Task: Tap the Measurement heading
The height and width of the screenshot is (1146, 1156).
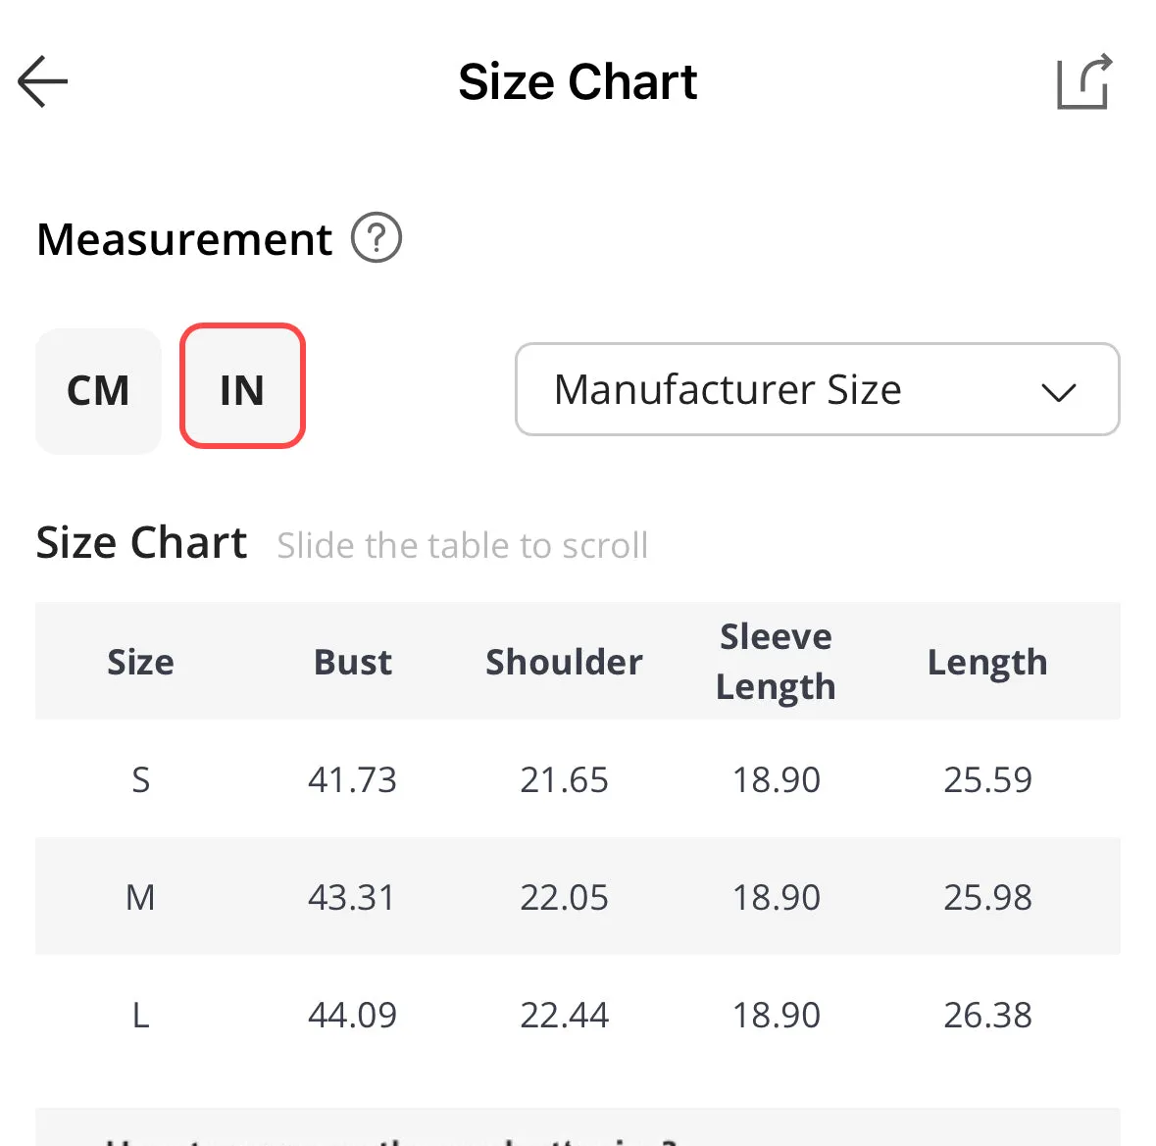Action: pos(184,239)
